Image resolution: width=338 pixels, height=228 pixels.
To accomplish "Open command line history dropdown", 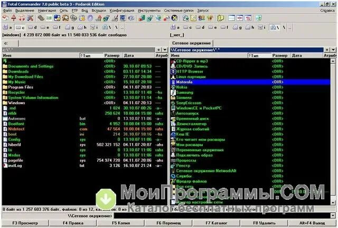I will (333, 215).
